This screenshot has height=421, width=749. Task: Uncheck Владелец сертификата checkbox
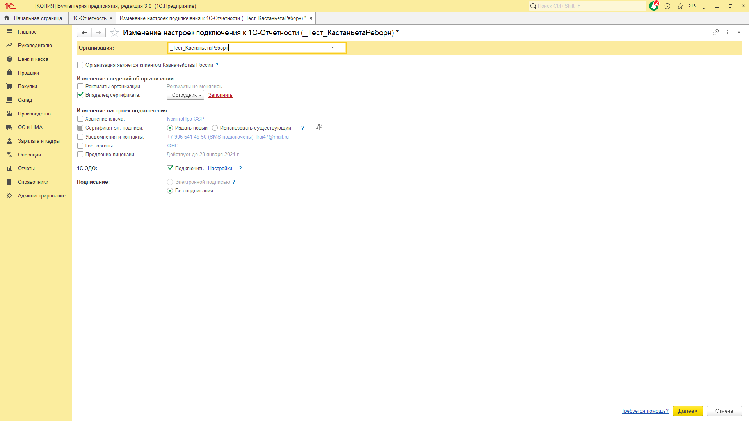click(x=80, y=95)
